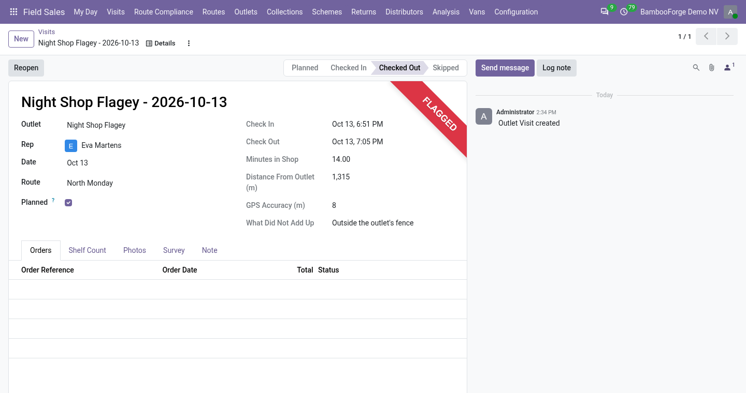Go to the previous record arrow
The width and height of the screenshot is (746, 393).
pos(706,36)
